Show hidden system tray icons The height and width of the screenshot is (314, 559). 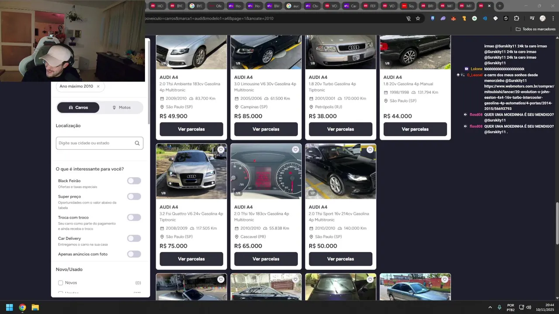tap(490, 307)
